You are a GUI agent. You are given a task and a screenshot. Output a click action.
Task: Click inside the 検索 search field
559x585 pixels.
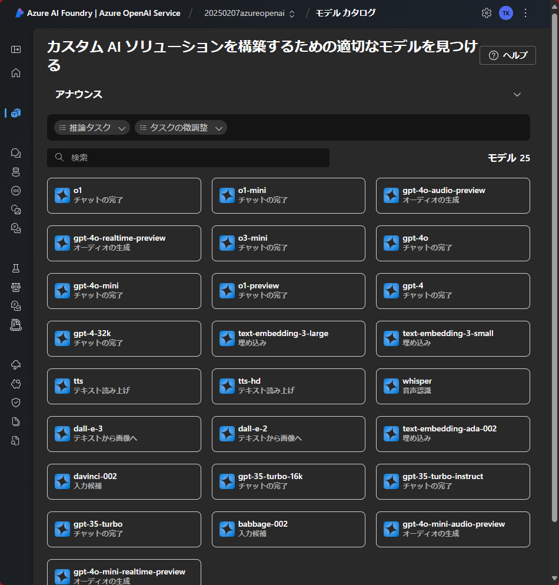click(188, 157)
